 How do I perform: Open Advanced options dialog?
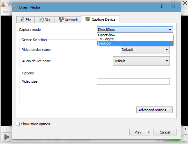pos(154,110)
